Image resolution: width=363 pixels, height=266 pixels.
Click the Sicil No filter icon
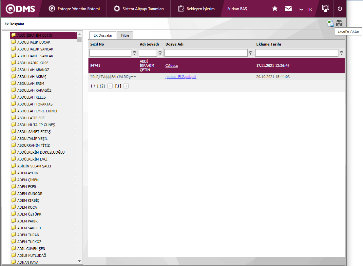(134, 53)
